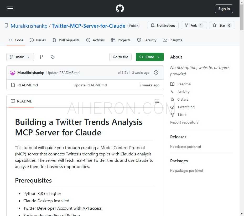This screenshot has width=244, height=216.
Task: Click the Go to file button
Action: pyautogui.click(x=121, y=57)
